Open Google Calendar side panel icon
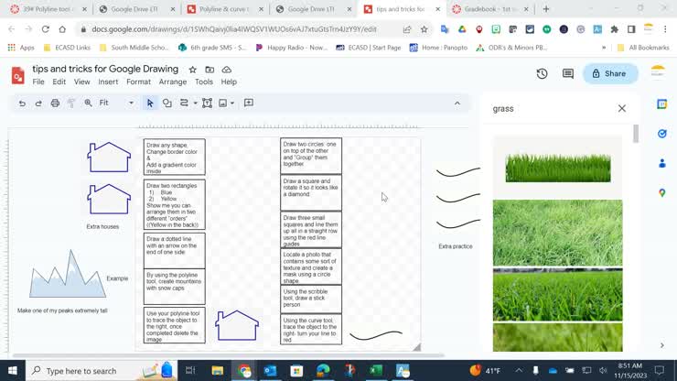This screenshot has width=677, height=381. point(661,104)
